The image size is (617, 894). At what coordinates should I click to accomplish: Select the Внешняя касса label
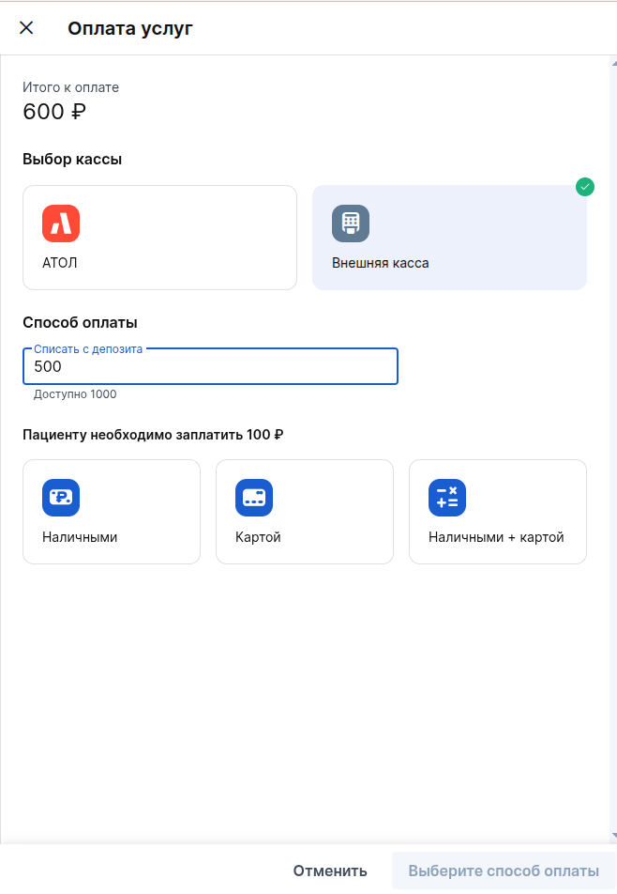(x=381, y=263)
